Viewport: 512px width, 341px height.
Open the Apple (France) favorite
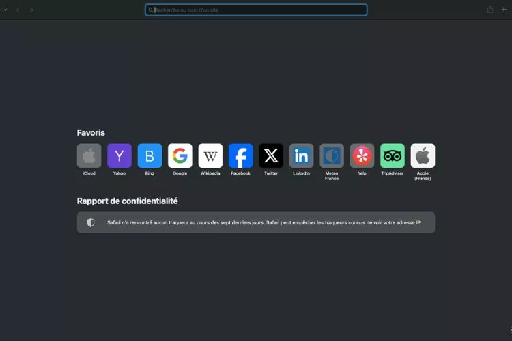423,155
